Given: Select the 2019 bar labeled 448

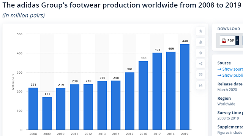Looking at the screenshot, I should point(185,87).
